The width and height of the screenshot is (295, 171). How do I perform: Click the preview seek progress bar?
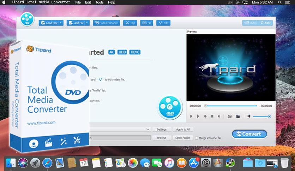tap(231, 106)
